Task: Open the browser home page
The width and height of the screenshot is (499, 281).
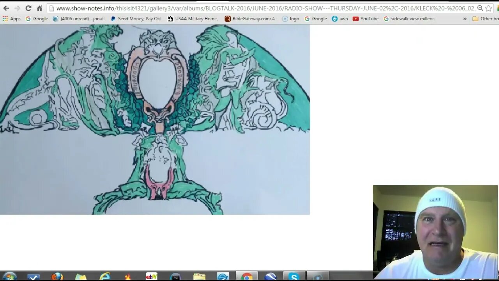Action: click(x=39, y=8)
